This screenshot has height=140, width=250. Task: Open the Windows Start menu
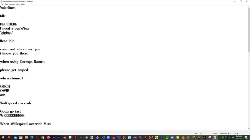(3, 138)
